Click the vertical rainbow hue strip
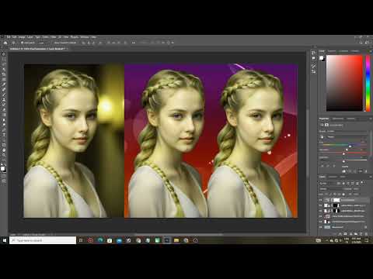373x279 pixels. [368, 83]
